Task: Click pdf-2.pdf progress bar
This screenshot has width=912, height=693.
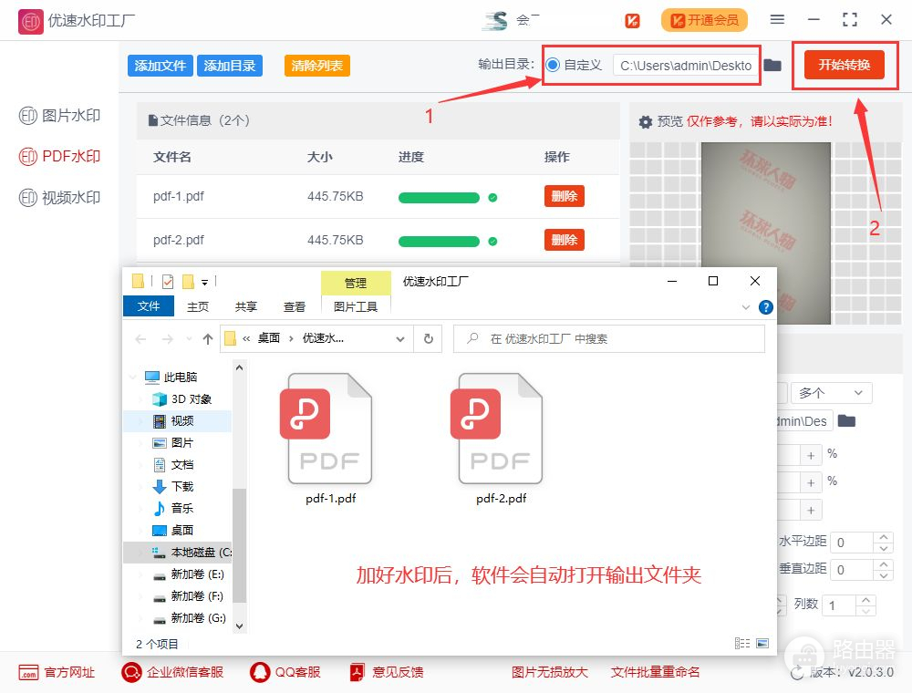Action: 439,242
